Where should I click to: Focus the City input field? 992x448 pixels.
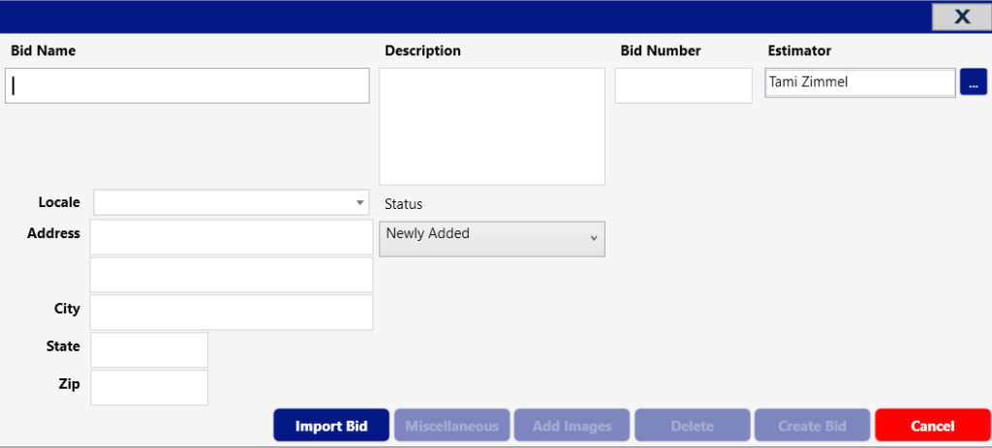click(x=231, y=313)
